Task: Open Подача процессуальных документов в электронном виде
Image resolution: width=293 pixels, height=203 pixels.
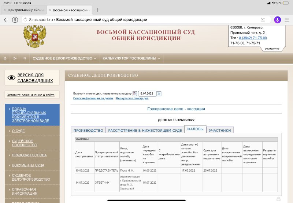Action: pos(30,115)
